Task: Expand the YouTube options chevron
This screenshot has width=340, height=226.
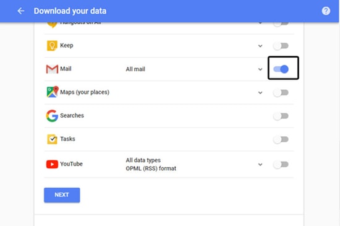Action: coord(260,164)
